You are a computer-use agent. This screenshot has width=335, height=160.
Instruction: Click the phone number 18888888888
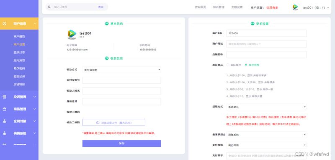148,50
